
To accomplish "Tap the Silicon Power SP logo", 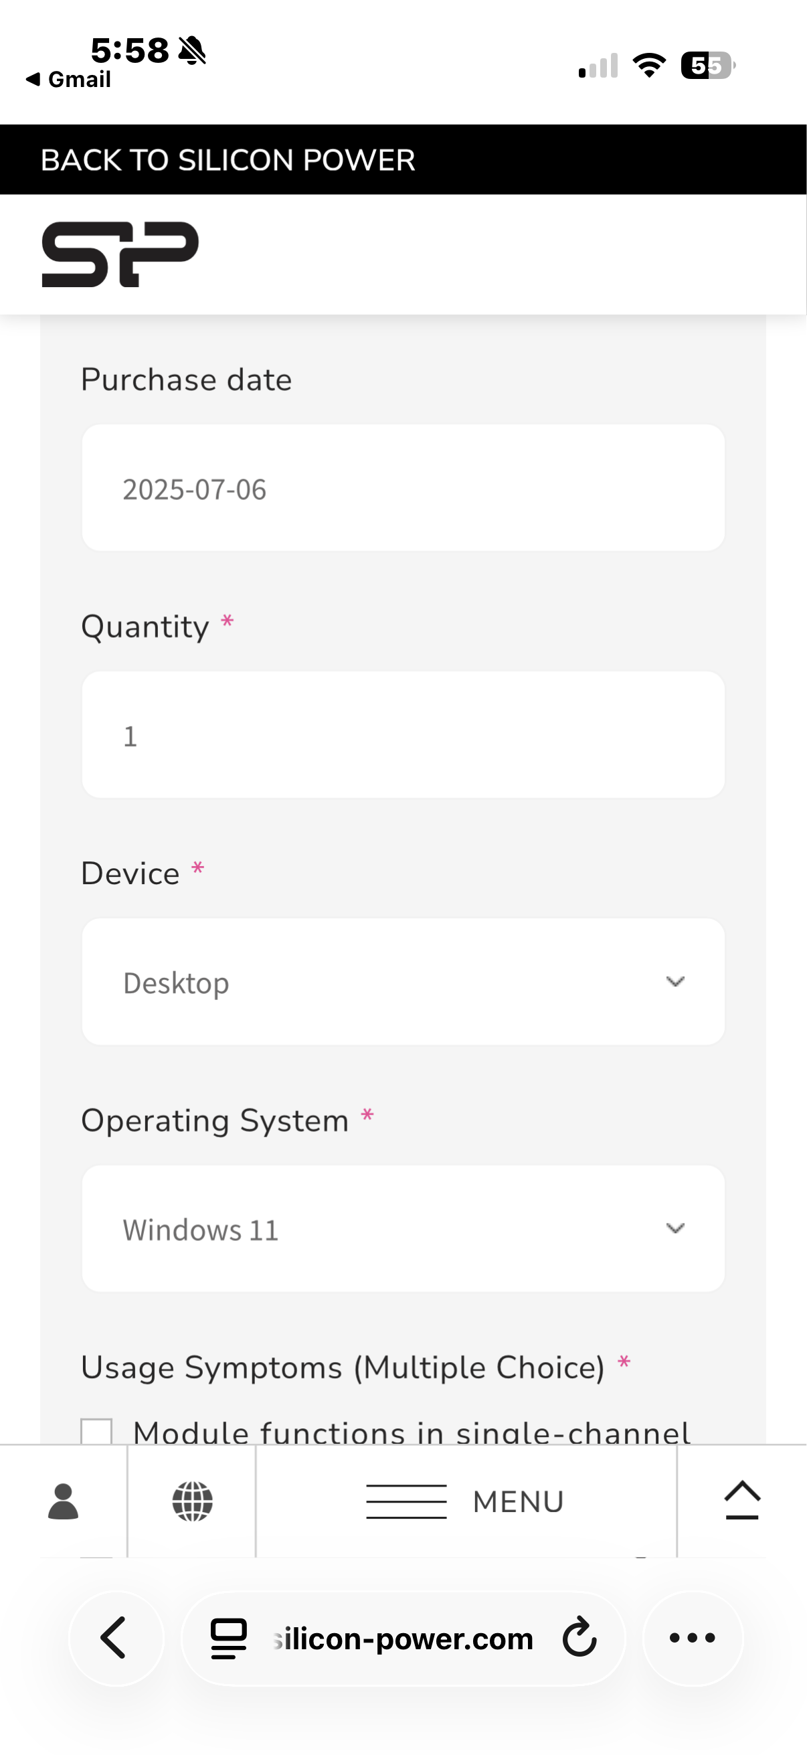I will pos(120,254).
